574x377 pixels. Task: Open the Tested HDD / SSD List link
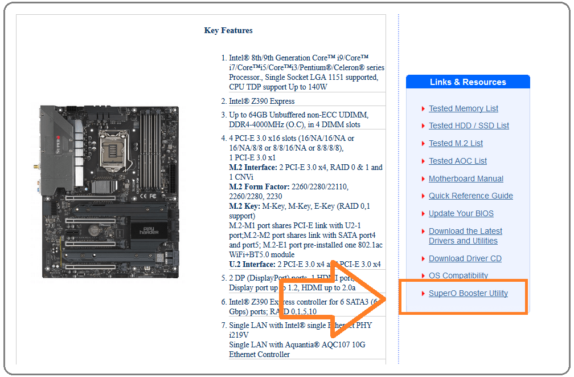(x=469, y=126)
